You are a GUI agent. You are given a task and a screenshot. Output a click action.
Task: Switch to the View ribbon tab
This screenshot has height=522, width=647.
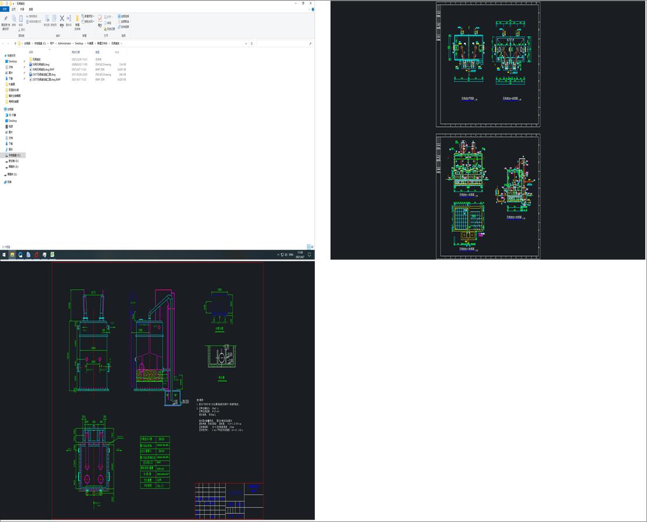click(x=31, y=9)
